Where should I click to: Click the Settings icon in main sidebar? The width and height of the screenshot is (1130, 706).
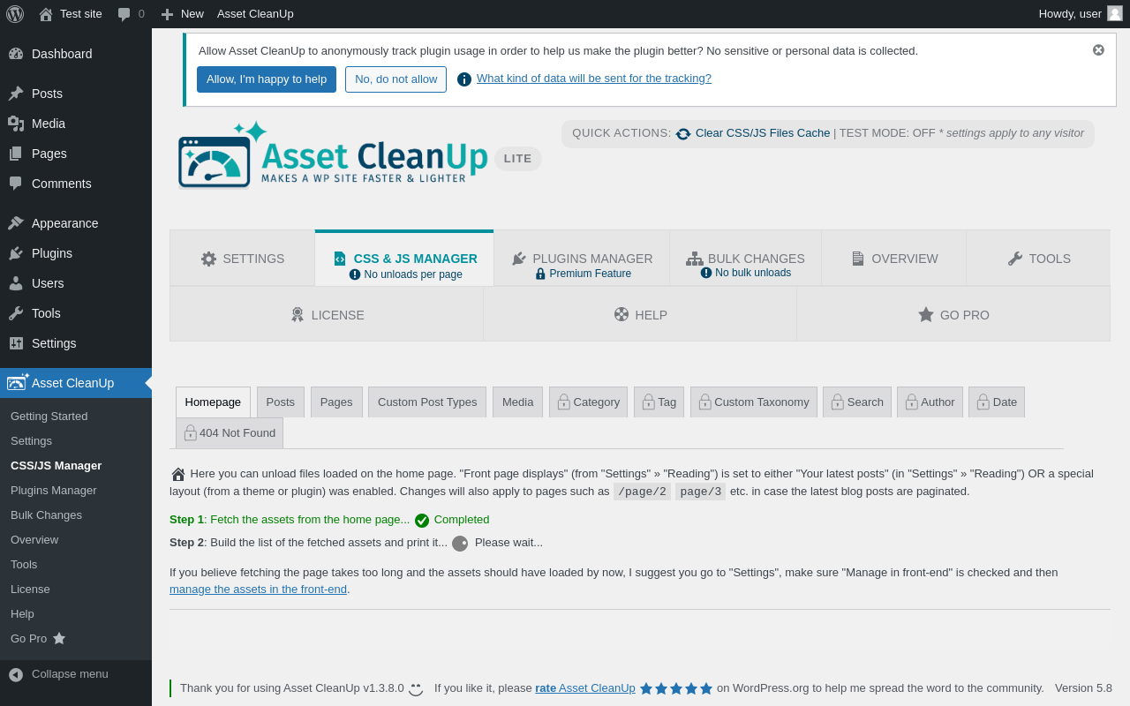[16, 343]
